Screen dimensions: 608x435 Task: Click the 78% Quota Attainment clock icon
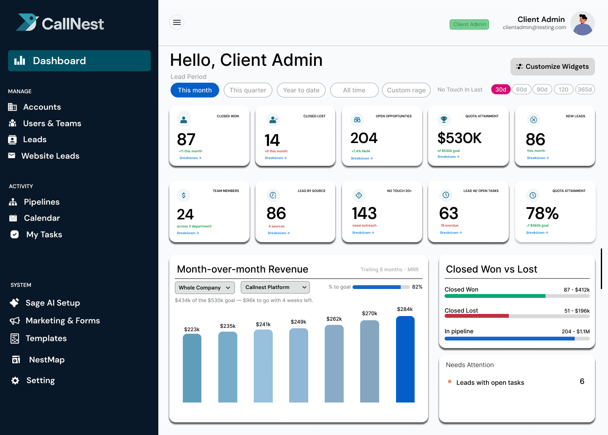[533, 195]
